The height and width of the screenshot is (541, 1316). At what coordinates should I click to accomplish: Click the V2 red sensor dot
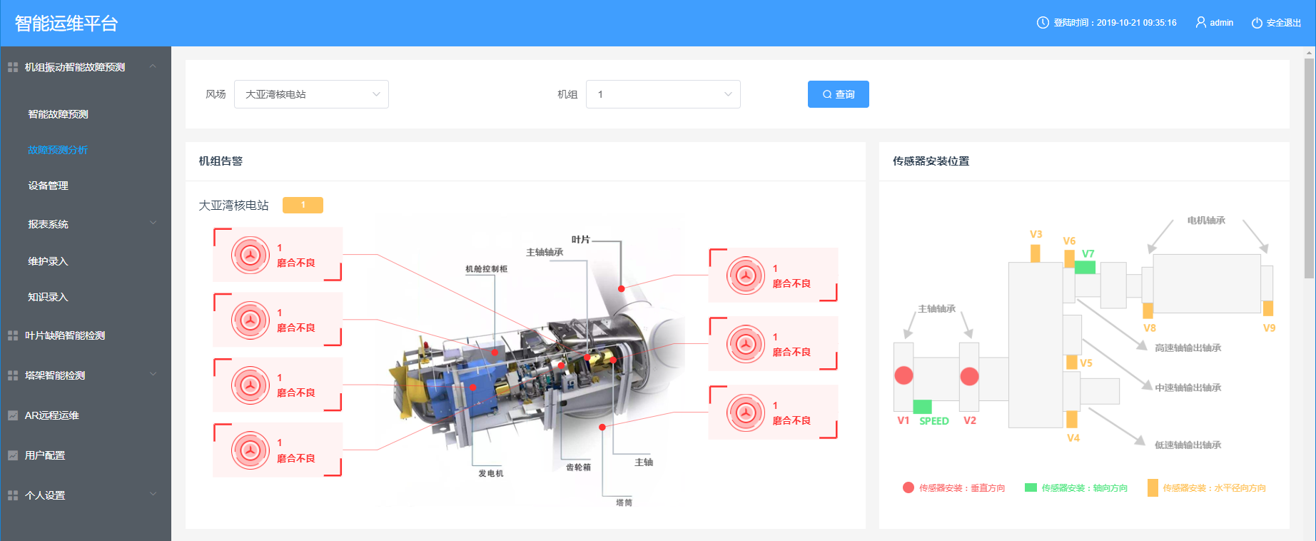tap(969, 376)
